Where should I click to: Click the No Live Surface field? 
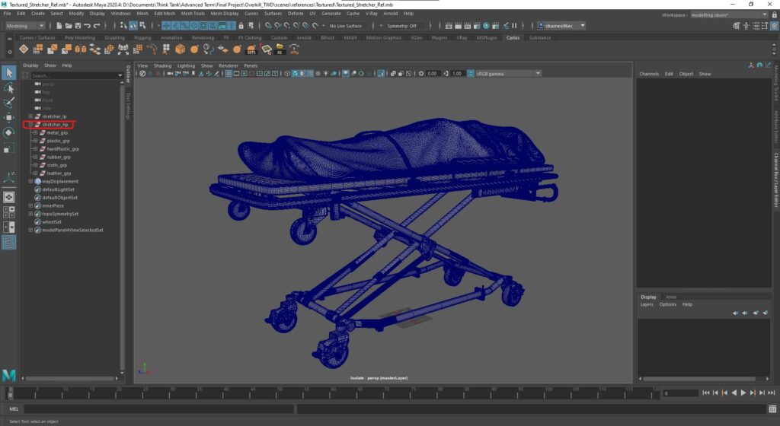pyautogui.click(x=345, y=26)
